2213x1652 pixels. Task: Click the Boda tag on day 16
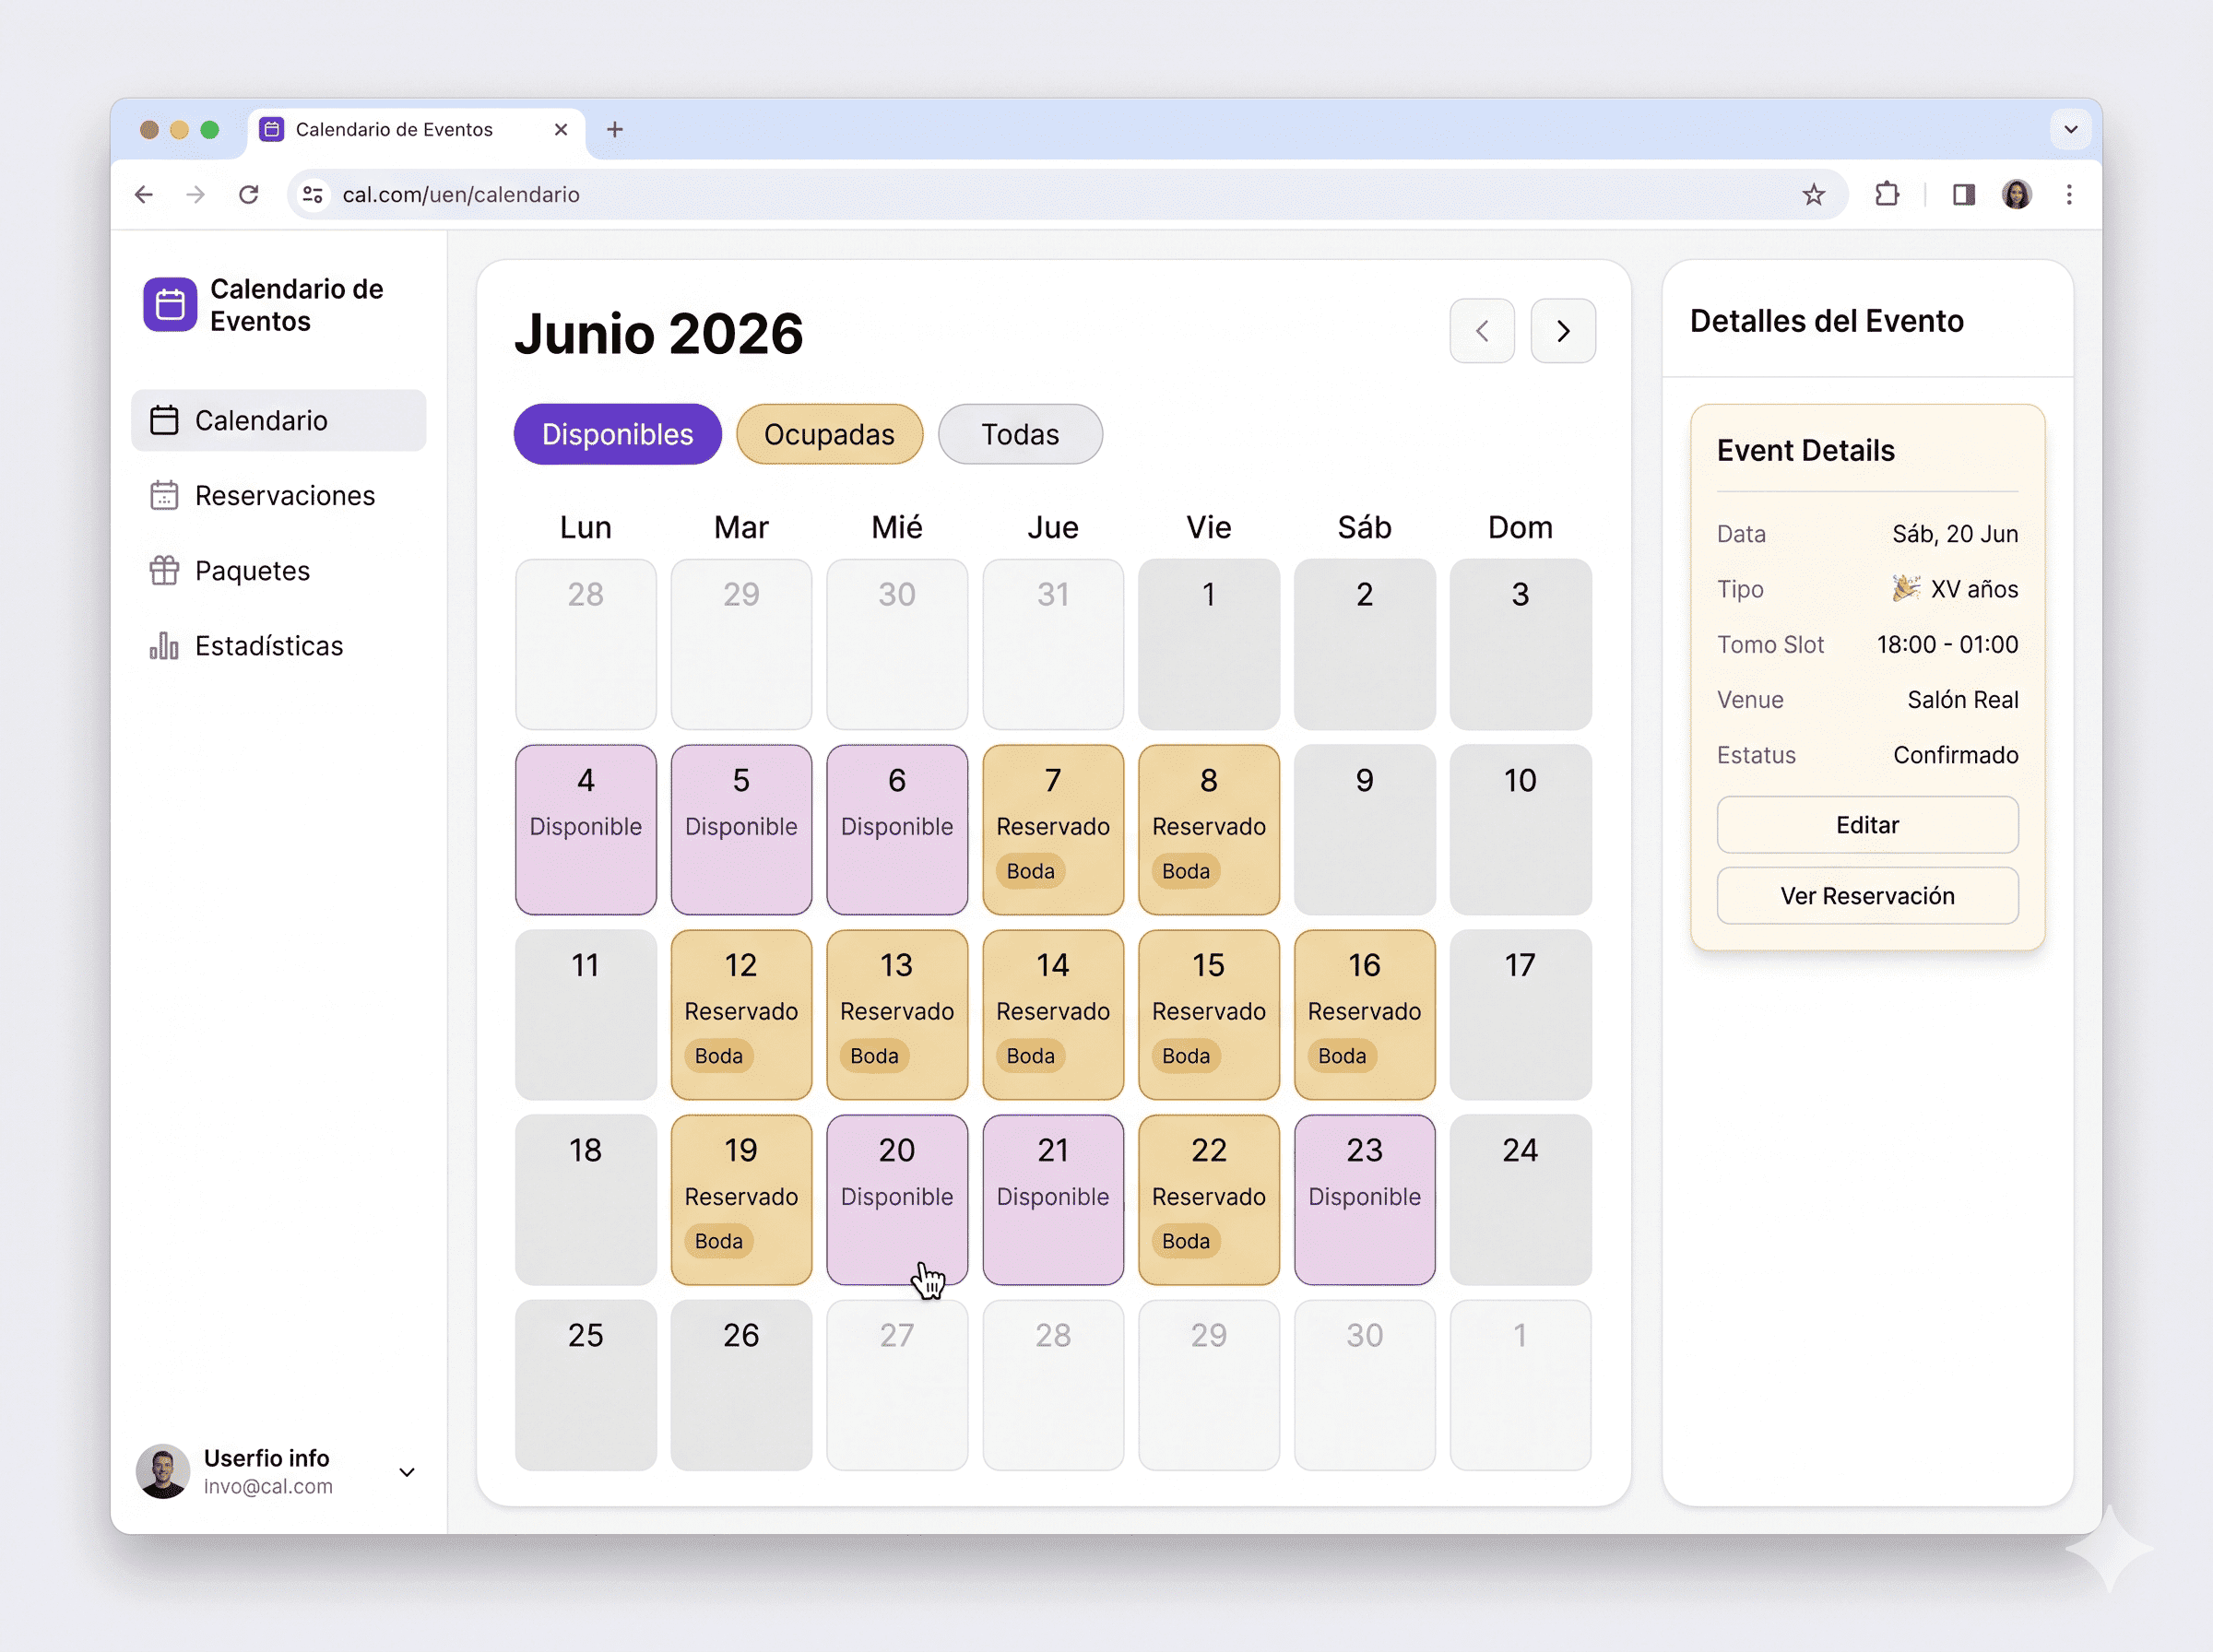(x=1342, y=1056)
